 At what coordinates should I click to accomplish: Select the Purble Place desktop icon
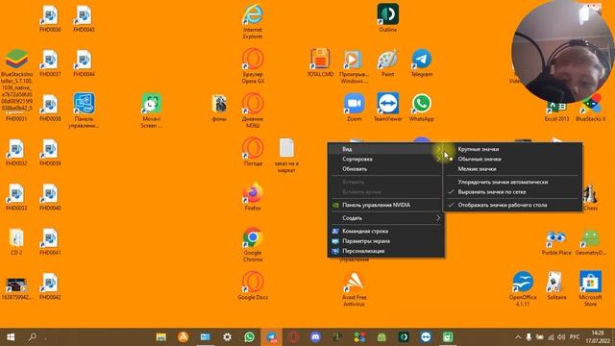[x=556, y=242]
